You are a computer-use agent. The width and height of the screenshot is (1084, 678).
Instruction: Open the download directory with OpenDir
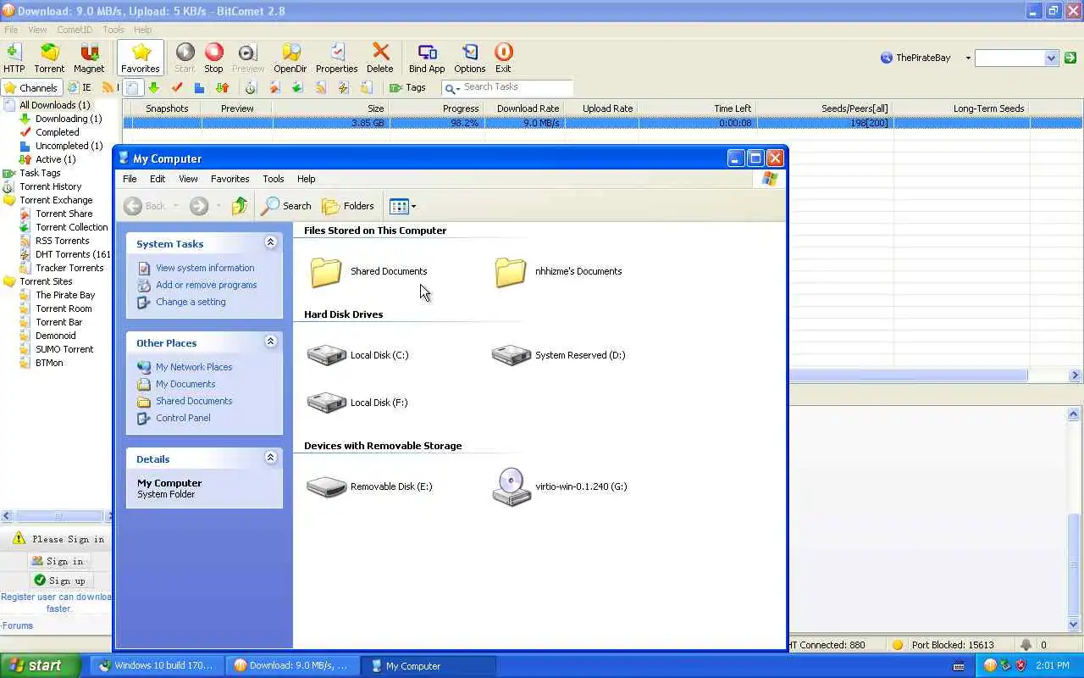tap(290, 58)
